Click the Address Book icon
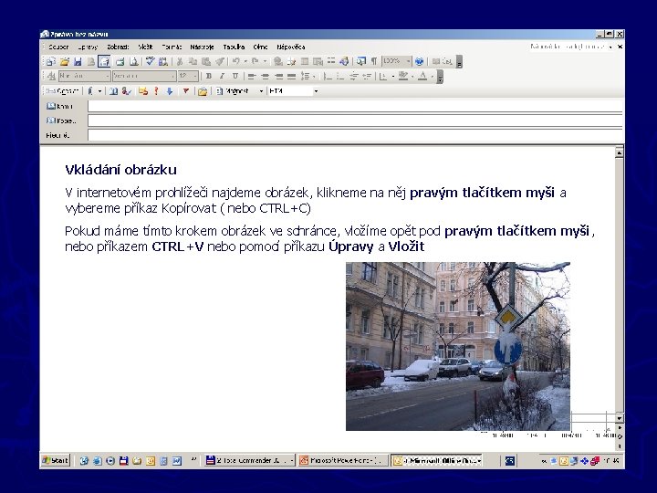The image size is (657, 493). tap(113, 91)
